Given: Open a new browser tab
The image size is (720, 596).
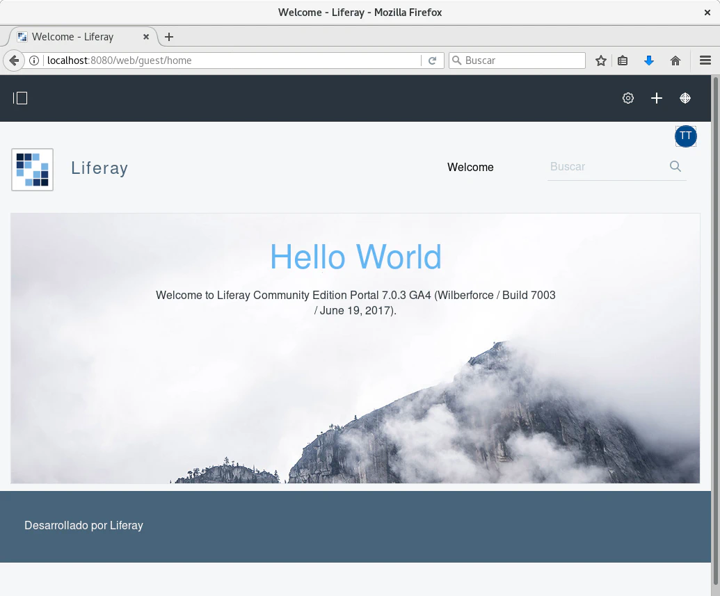Looking at the screenshot, I should pyautogui.click(x=168, y=37).
